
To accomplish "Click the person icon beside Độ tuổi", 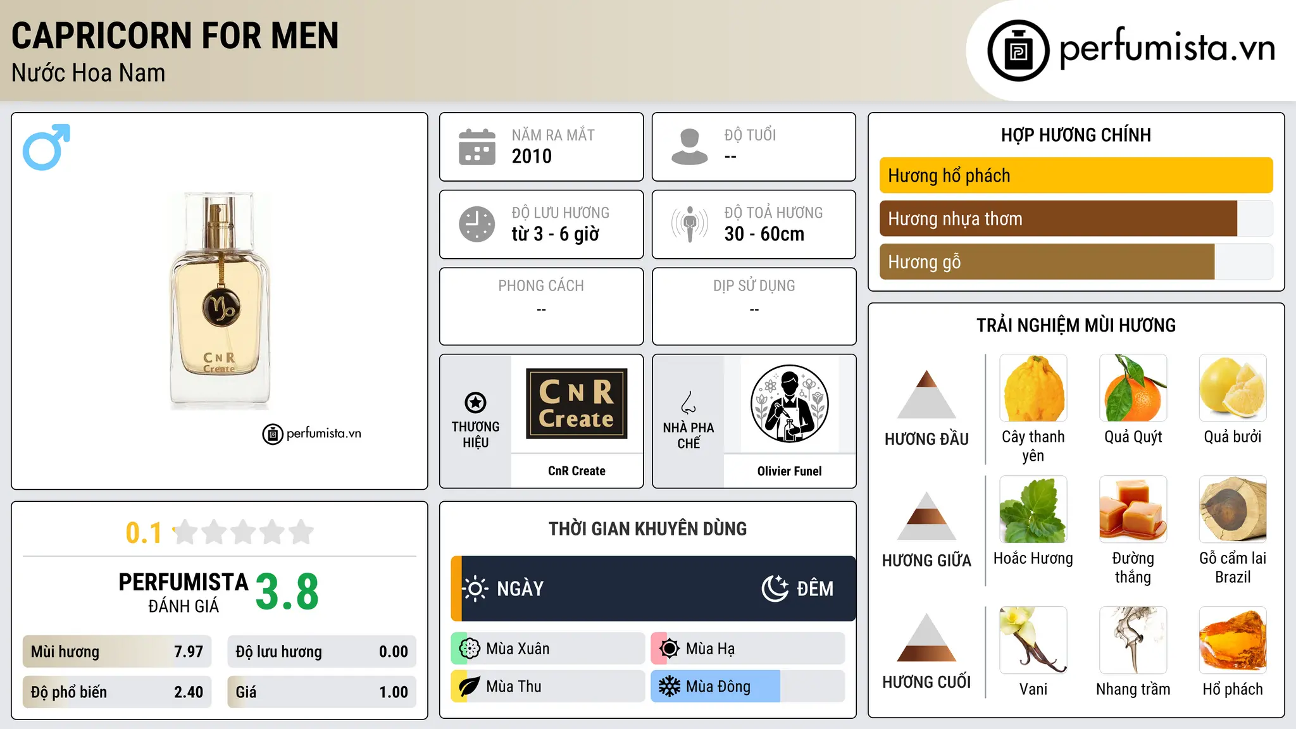I will [690, 147].
